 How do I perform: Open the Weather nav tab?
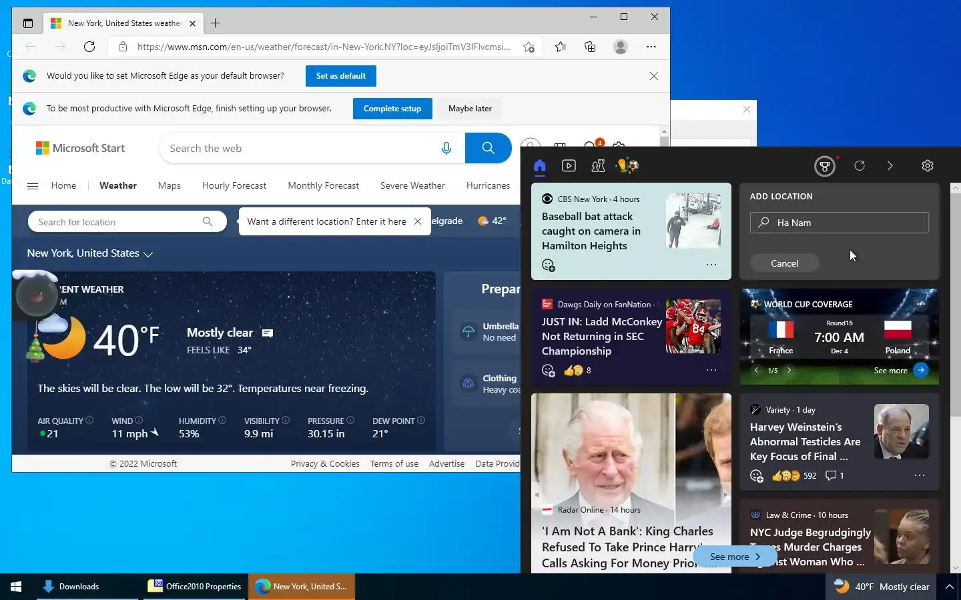click(x=118, y=185)
